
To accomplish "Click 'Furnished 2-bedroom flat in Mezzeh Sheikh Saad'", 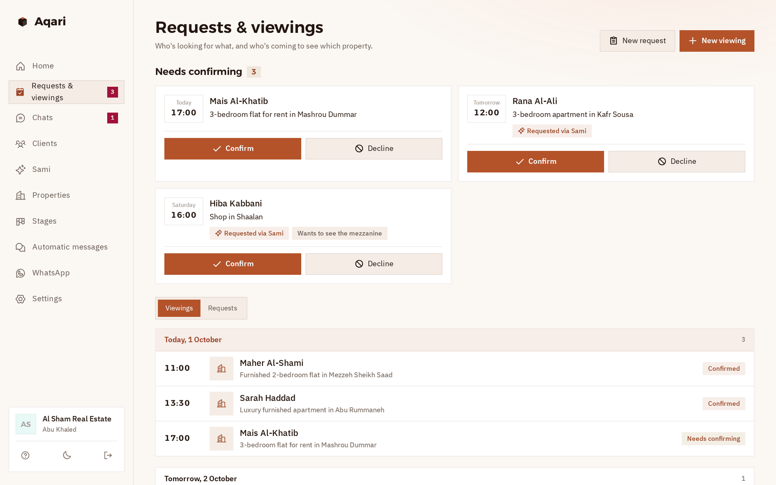I will click(316, 375).
